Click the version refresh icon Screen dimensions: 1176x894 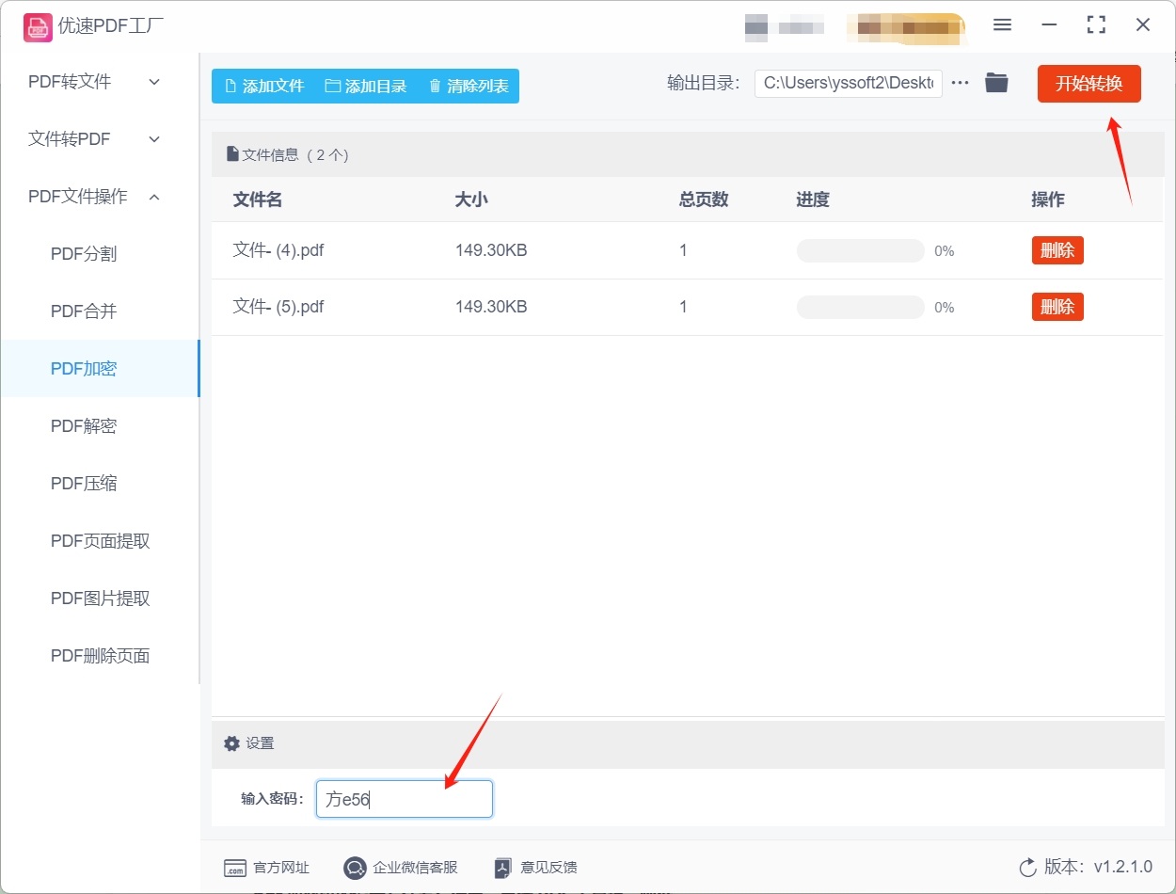[1027, 868]
